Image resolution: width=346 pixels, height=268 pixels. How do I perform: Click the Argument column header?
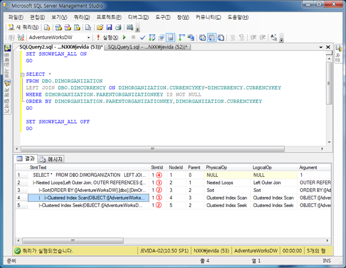[x=314, y=167]
